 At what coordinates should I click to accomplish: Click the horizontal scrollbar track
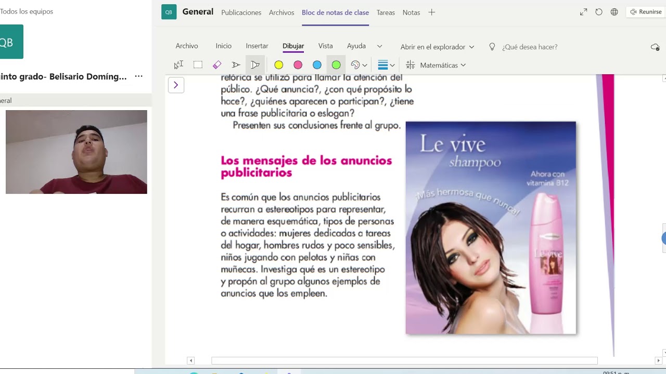[x=404, y=360]
